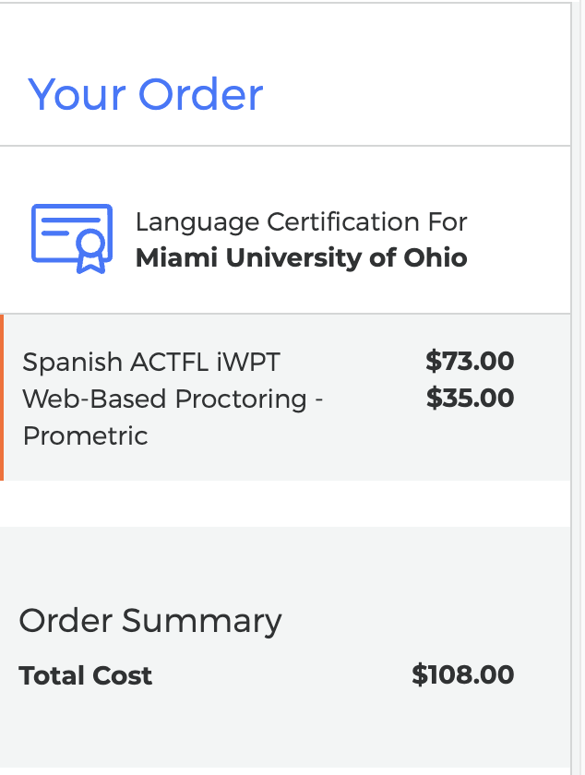Screen dimensions: 585x775
Task: Click the ribbon seal on the certificate icon
Action: [91, 251]
